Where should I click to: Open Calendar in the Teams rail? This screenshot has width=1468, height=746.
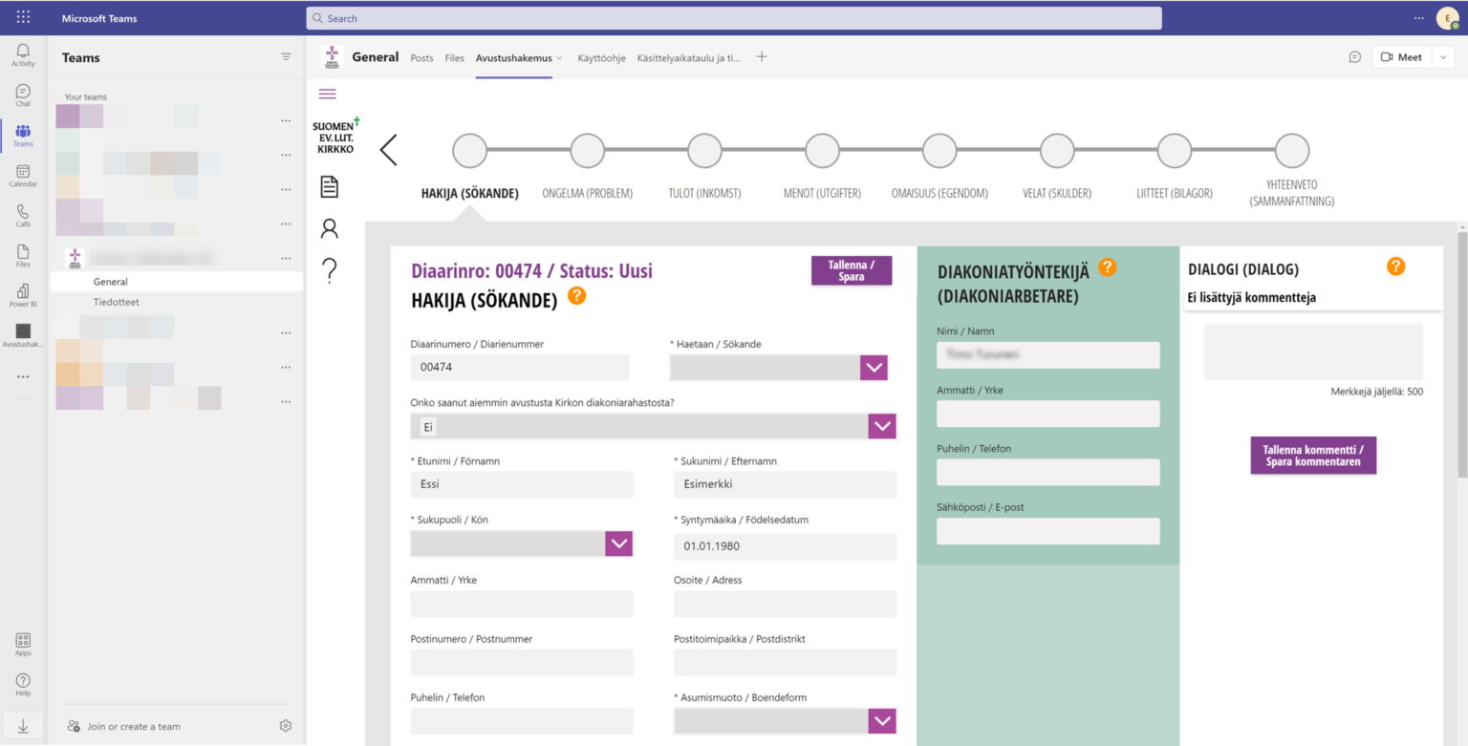(x=23, y=176)
